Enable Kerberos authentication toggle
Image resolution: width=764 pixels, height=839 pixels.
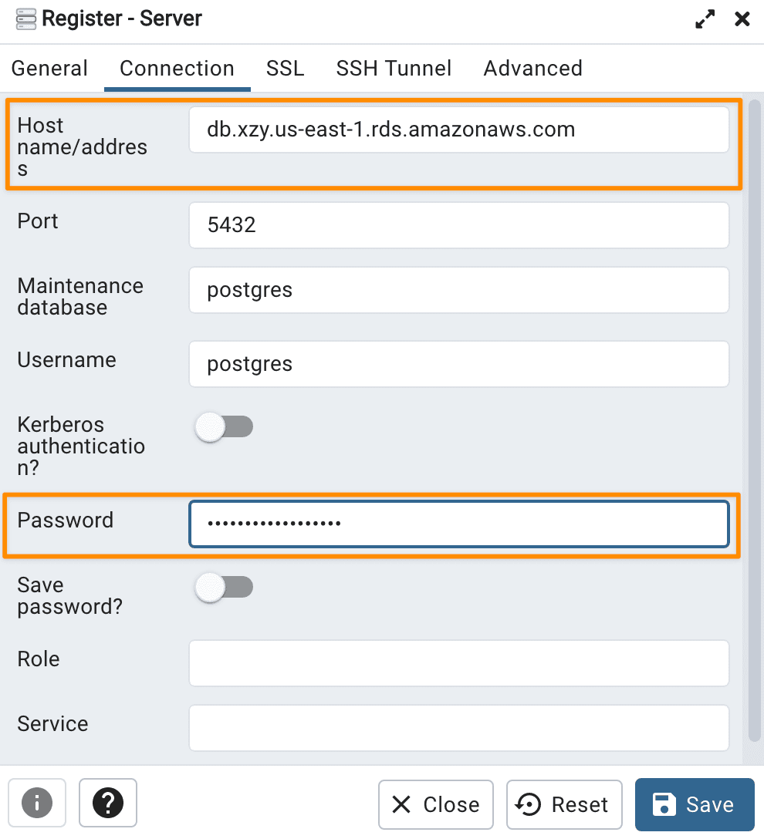tap(224, 426)
